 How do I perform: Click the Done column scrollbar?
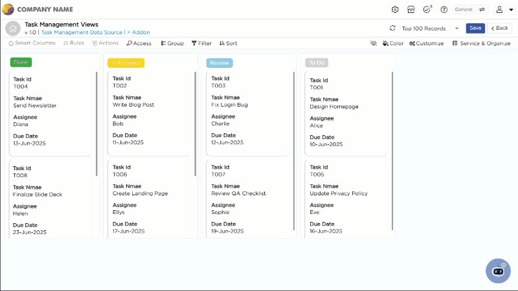click(96, 123)
